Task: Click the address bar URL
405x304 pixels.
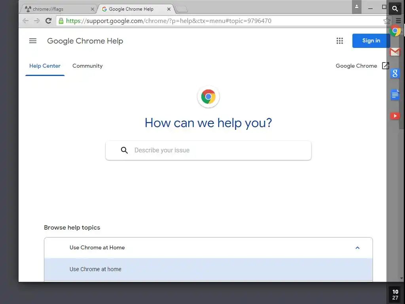Action: pyautogui.click(x=168, y=21)
